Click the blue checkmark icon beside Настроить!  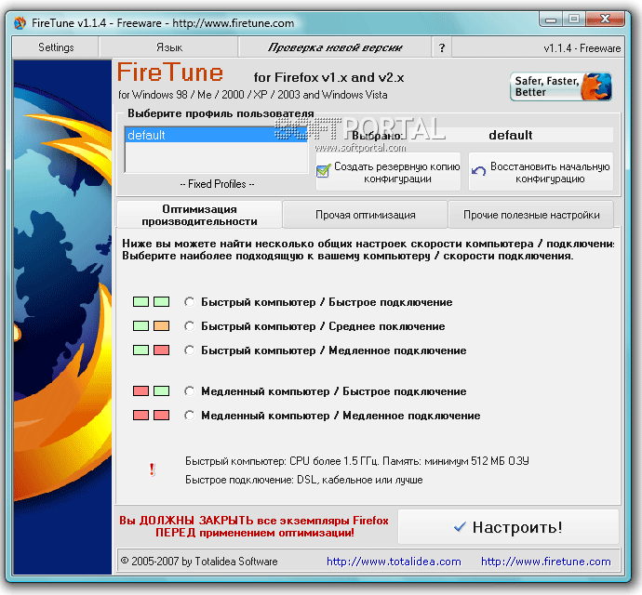(x=460, y=527)
